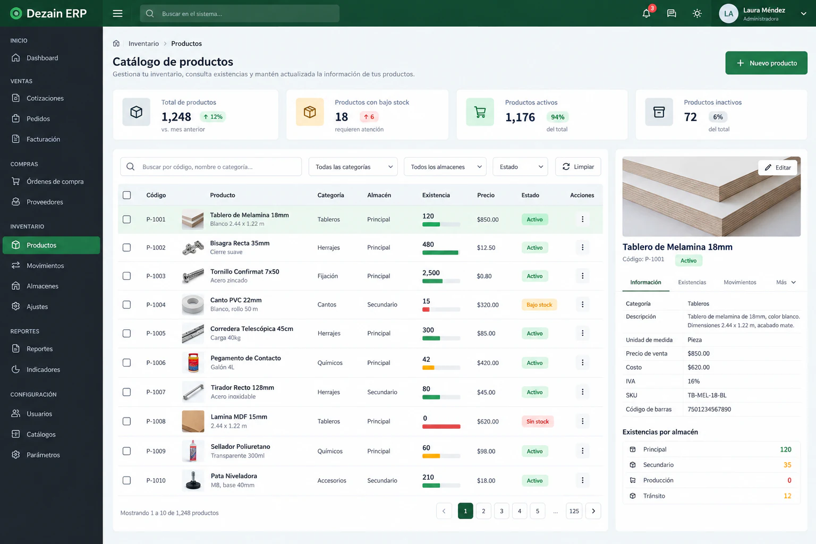
Task: Open the Todas las categorías dropdown
Action: (353, 167)
